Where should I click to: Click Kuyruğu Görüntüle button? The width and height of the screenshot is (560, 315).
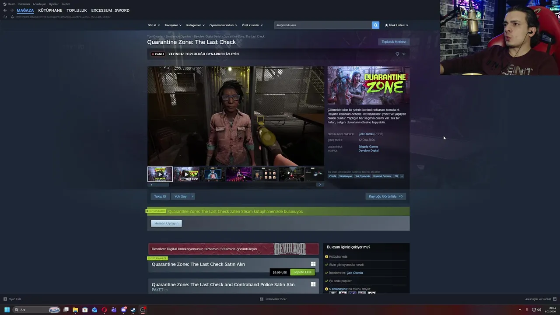[x=385, y=196]
